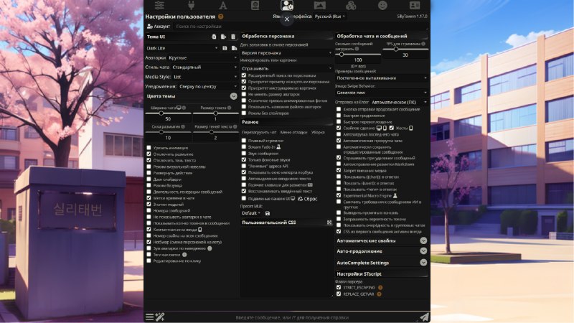Click the Уборка button
Screen dimensions: 574x323
[318, 132]
